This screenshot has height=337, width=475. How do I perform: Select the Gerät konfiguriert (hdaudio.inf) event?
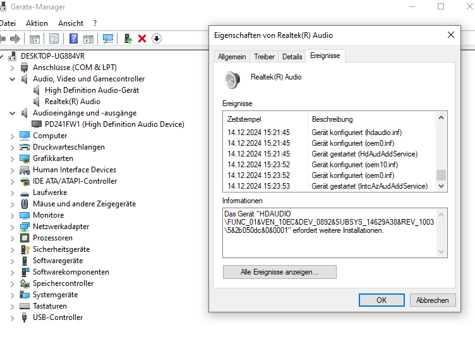click(330, 133)
